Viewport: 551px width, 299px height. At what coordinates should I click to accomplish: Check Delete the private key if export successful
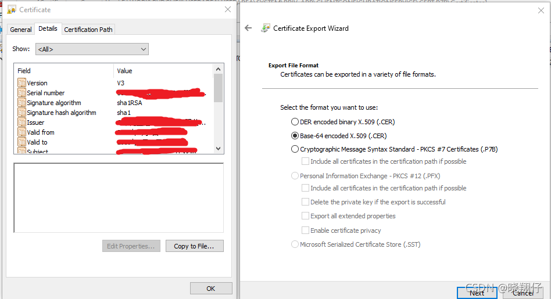click(x=305, y=202)
